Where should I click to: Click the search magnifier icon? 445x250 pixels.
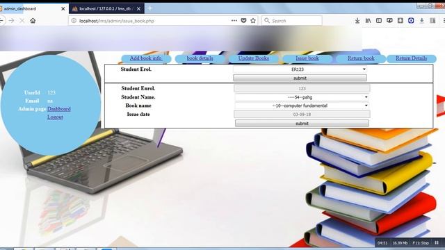tap(267, 21)
